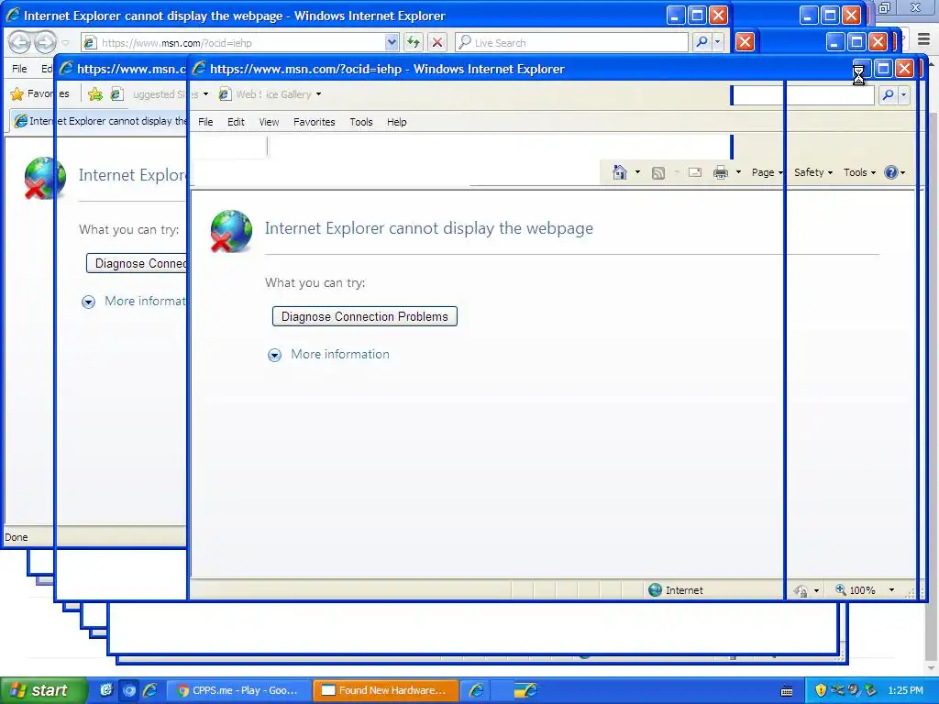Launch the Chrome quick launch icon

pos(128,691)
